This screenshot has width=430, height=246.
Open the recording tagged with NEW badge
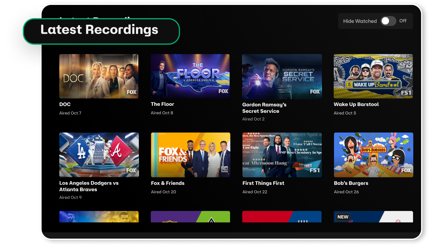(373, 217)
